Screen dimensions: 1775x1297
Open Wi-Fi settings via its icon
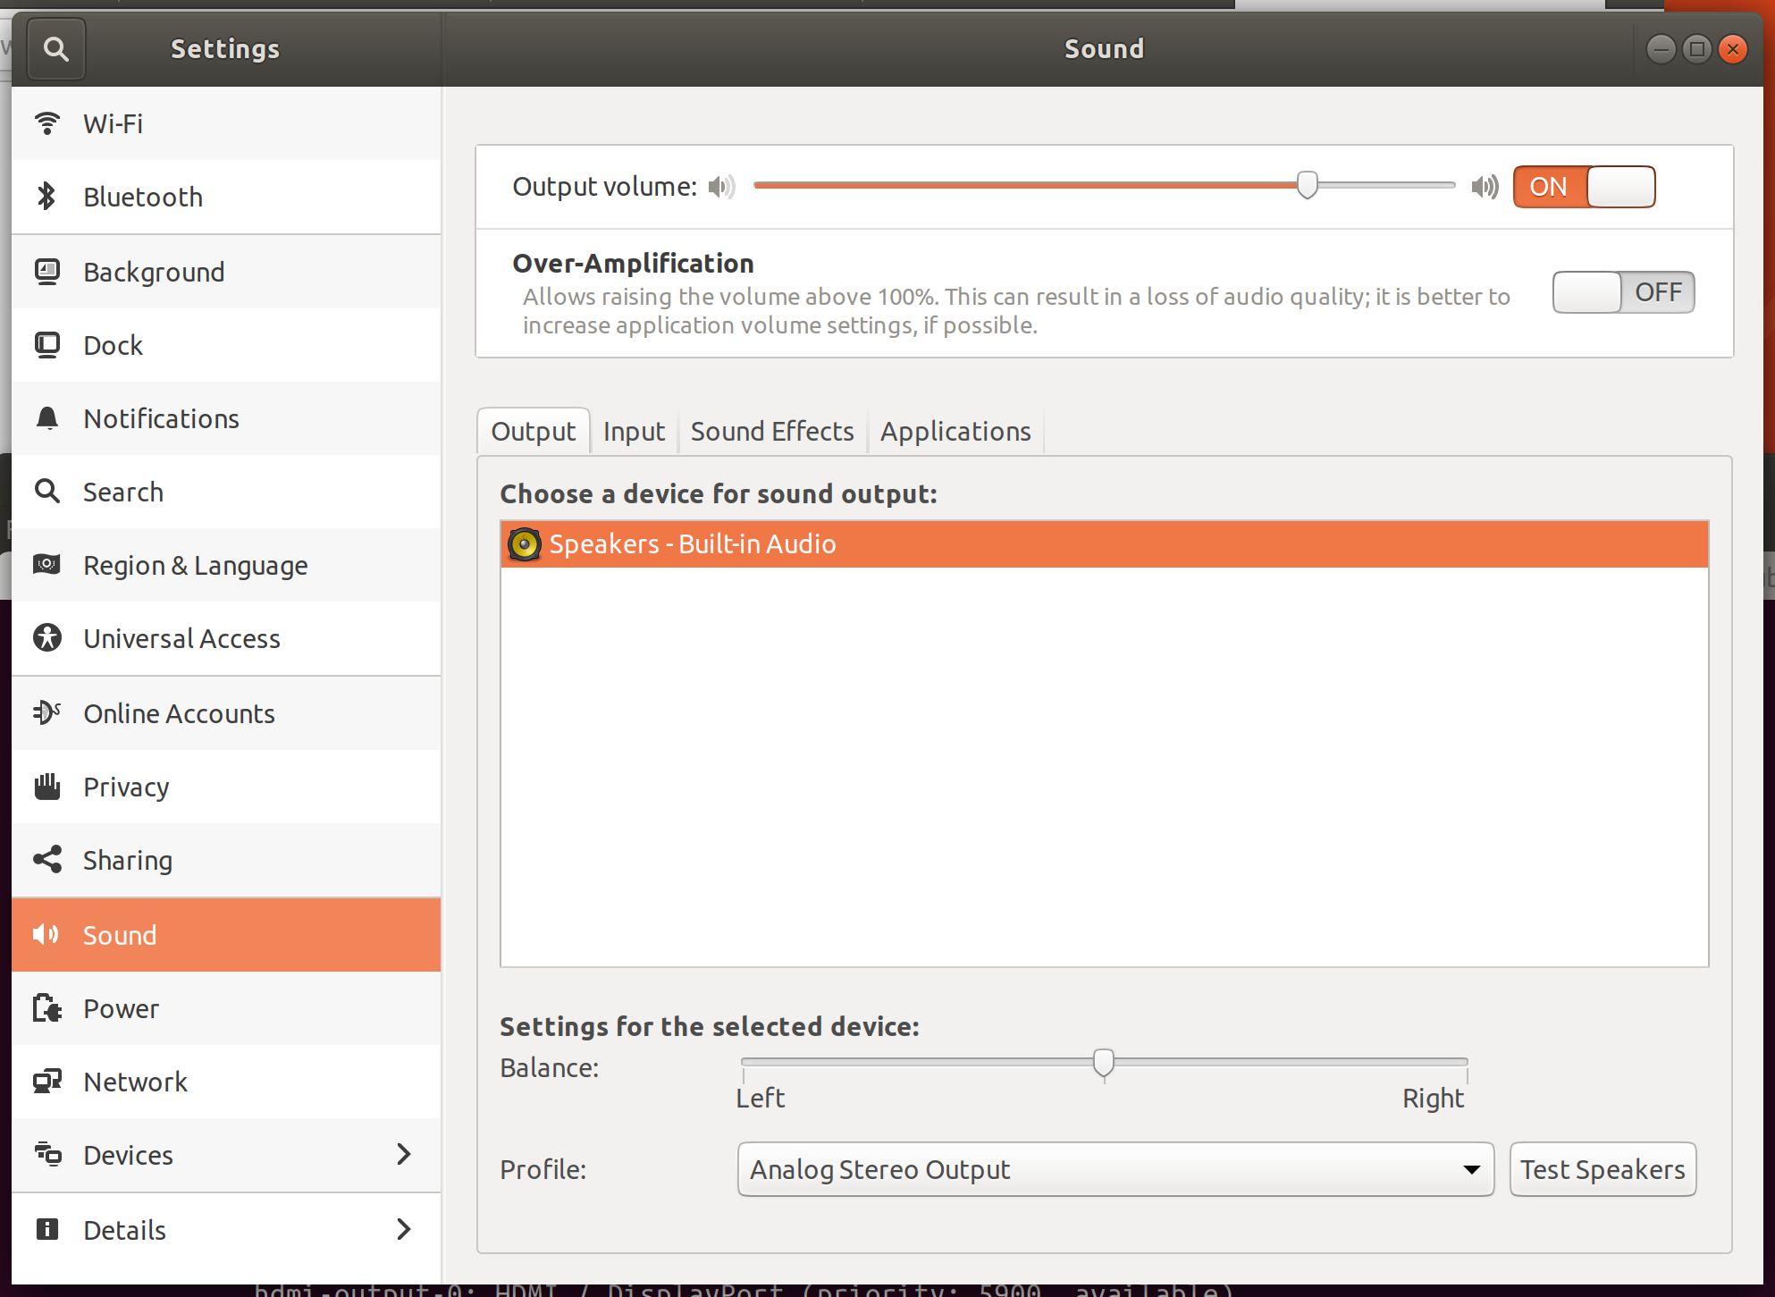(x=47, y=123)
